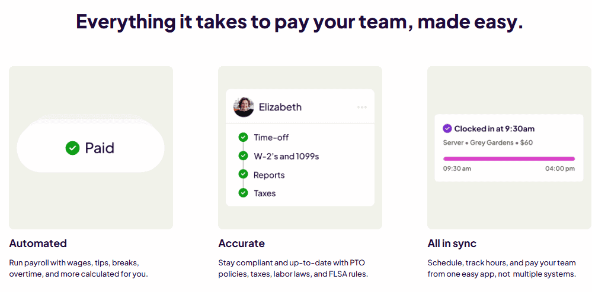The width and height of the screenshot is (592, 292).
Task: Click the Server Grey Gardens $60 subtitle
Action: point(488,142)
